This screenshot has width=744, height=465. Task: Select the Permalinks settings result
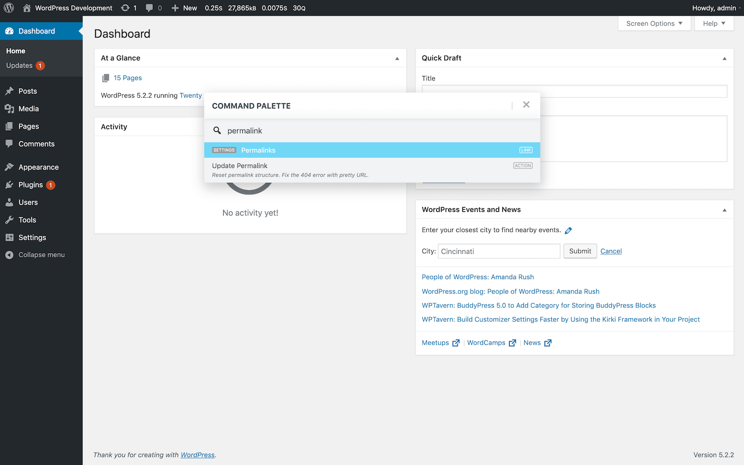(372, 150)
